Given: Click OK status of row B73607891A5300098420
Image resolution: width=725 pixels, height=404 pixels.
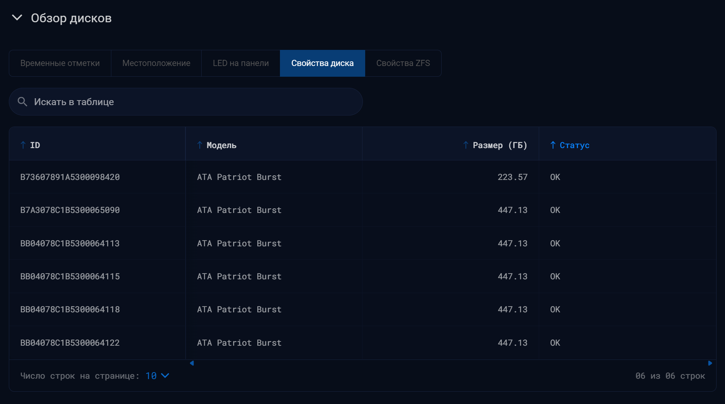Looking at the screenshot, I should coord(555,177).
